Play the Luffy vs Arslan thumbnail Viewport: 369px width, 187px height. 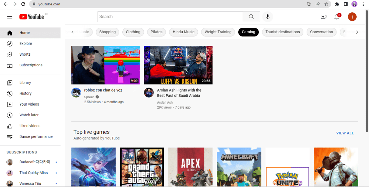pyautogui.click(x=178, y=65)
